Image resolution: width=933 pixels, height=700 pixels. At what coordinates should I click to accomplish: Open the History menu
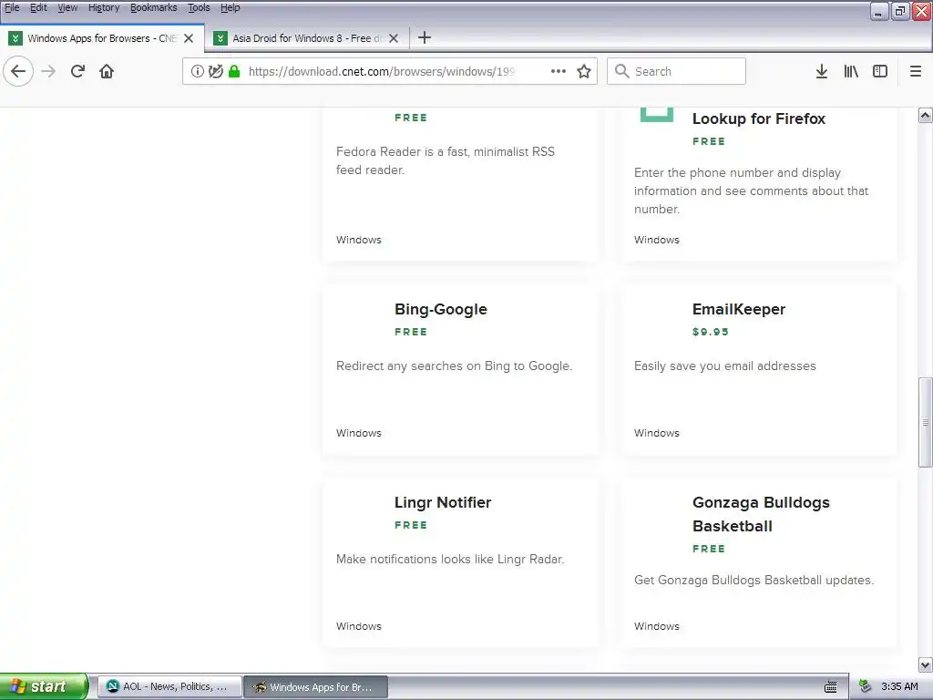(x=104, y=7)
